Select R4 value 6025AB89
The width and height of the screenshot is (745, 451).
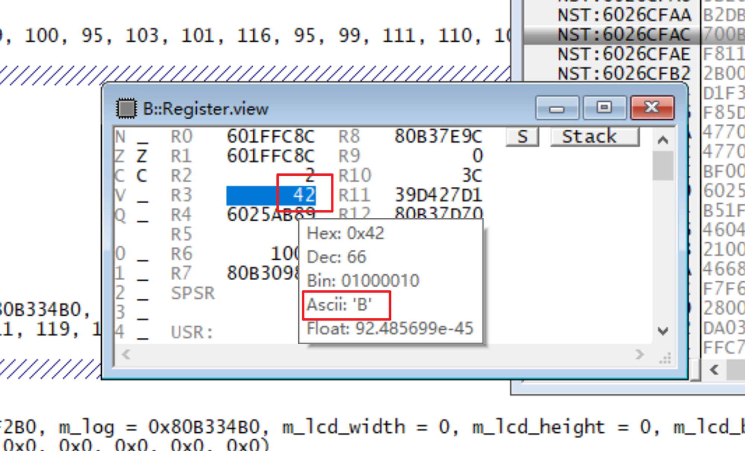point(271,215)
